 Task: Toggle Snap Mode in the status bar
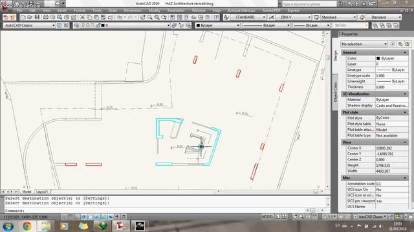tap(63, 217)
